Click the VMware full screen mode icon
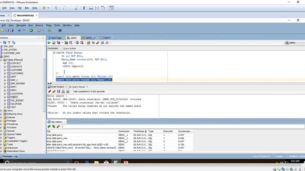The height and width of the screenshot is (171, 305). point(97,8)
